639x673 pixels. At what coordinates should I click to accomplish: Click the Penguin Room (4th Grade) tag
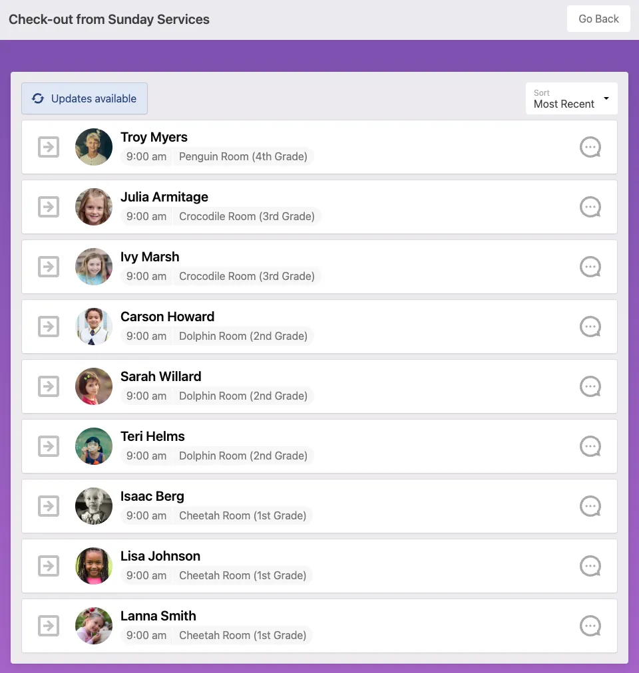[x=243, y=157]
